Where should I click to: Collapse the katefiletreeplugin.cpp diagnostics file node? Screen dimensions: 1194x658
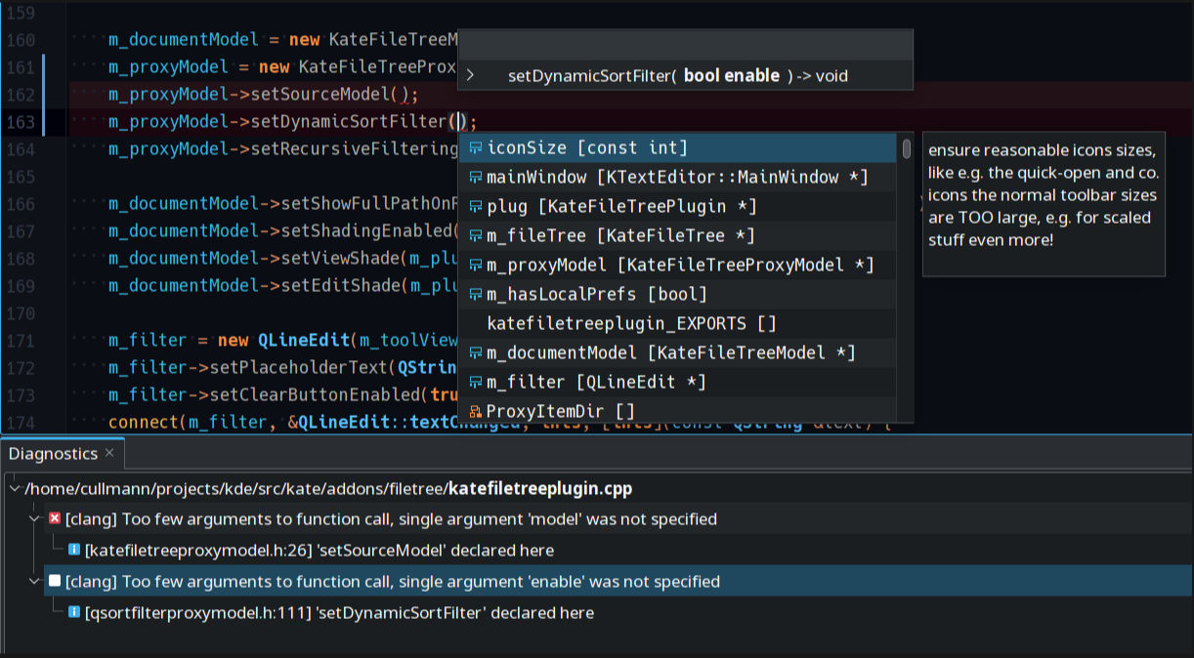(x=14, y=488)
